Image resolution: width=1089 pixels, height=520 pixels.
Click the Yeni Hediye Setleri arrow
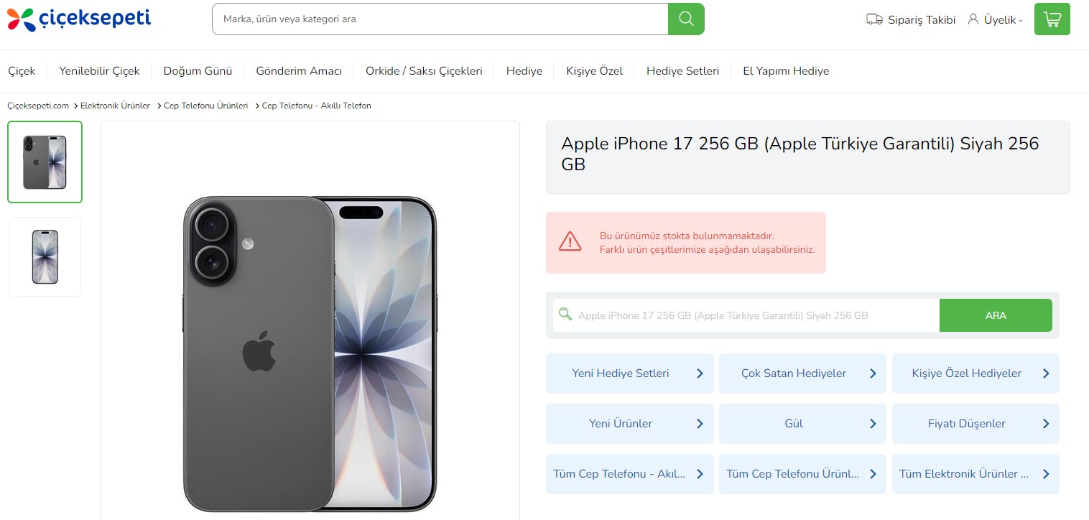point(700,373)
